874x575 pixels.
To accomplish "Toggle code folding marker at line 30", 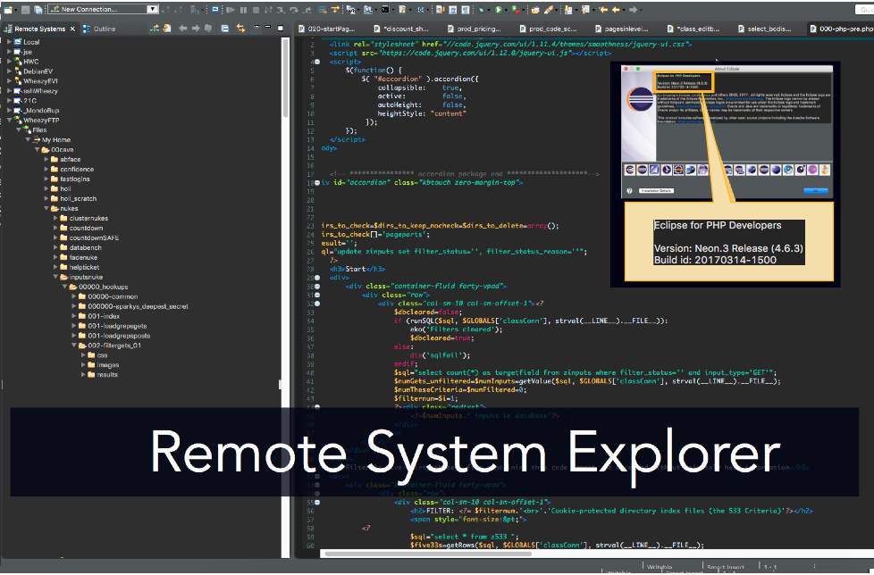I will point(317,286).
